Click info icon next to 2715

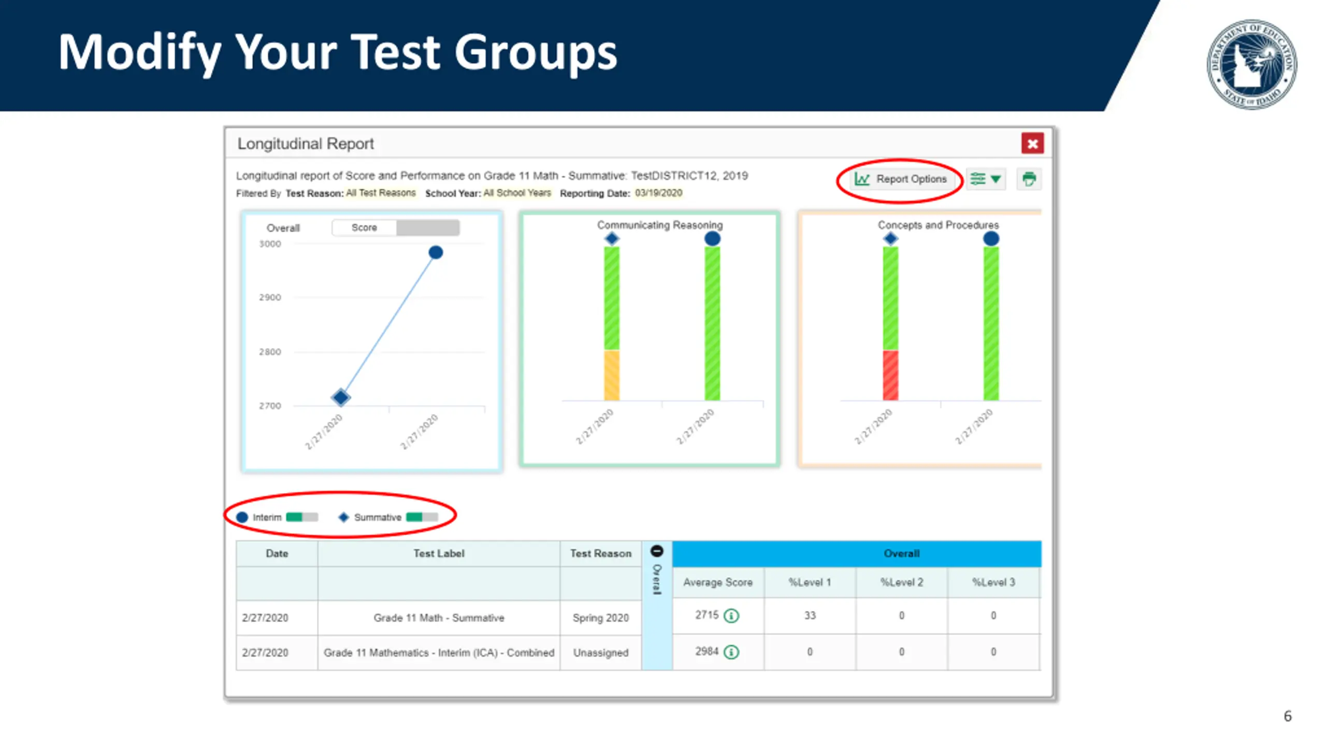[x=731, y=616]
